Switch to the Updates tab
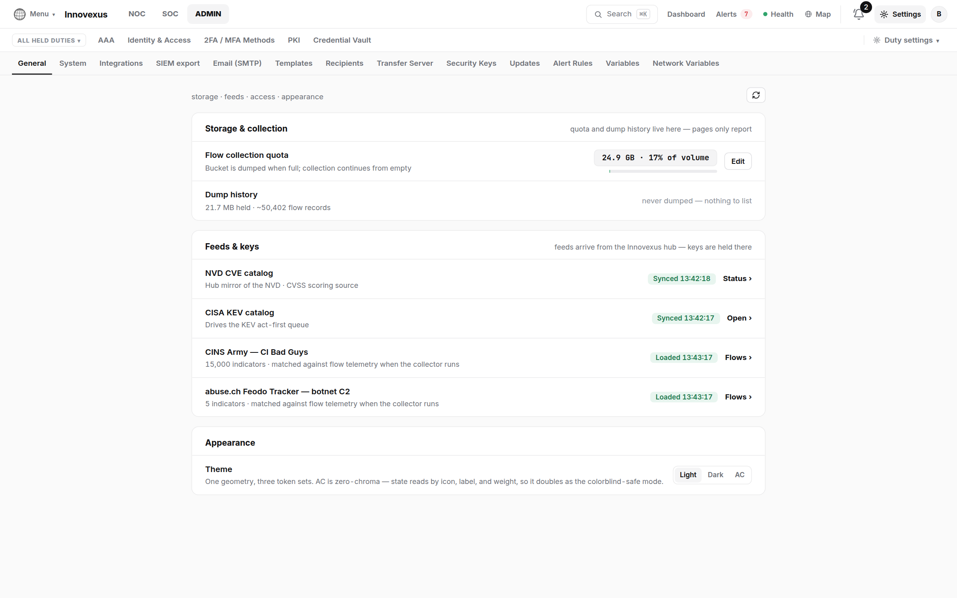The height and width of the screenshot is (598, 957). (x=525, y=63)
